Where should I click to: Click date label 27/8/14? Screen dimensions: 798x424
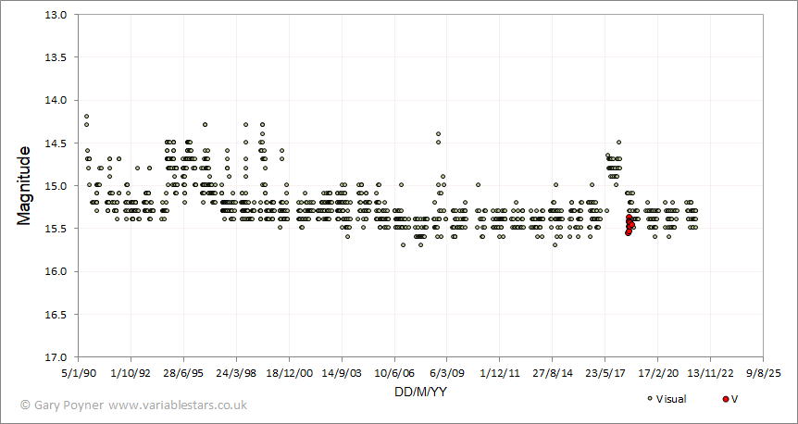pos(552,373)
